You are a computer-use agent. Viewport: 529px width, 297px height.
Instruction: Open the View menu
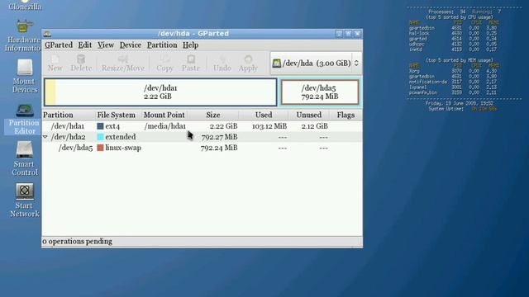tap(106, 45)
